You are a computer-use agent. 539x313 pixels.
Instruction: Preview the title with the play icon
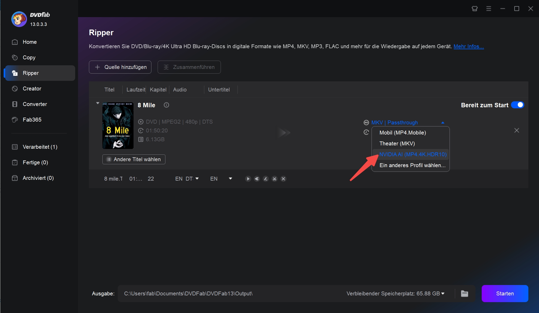click(x=248, y=179)
